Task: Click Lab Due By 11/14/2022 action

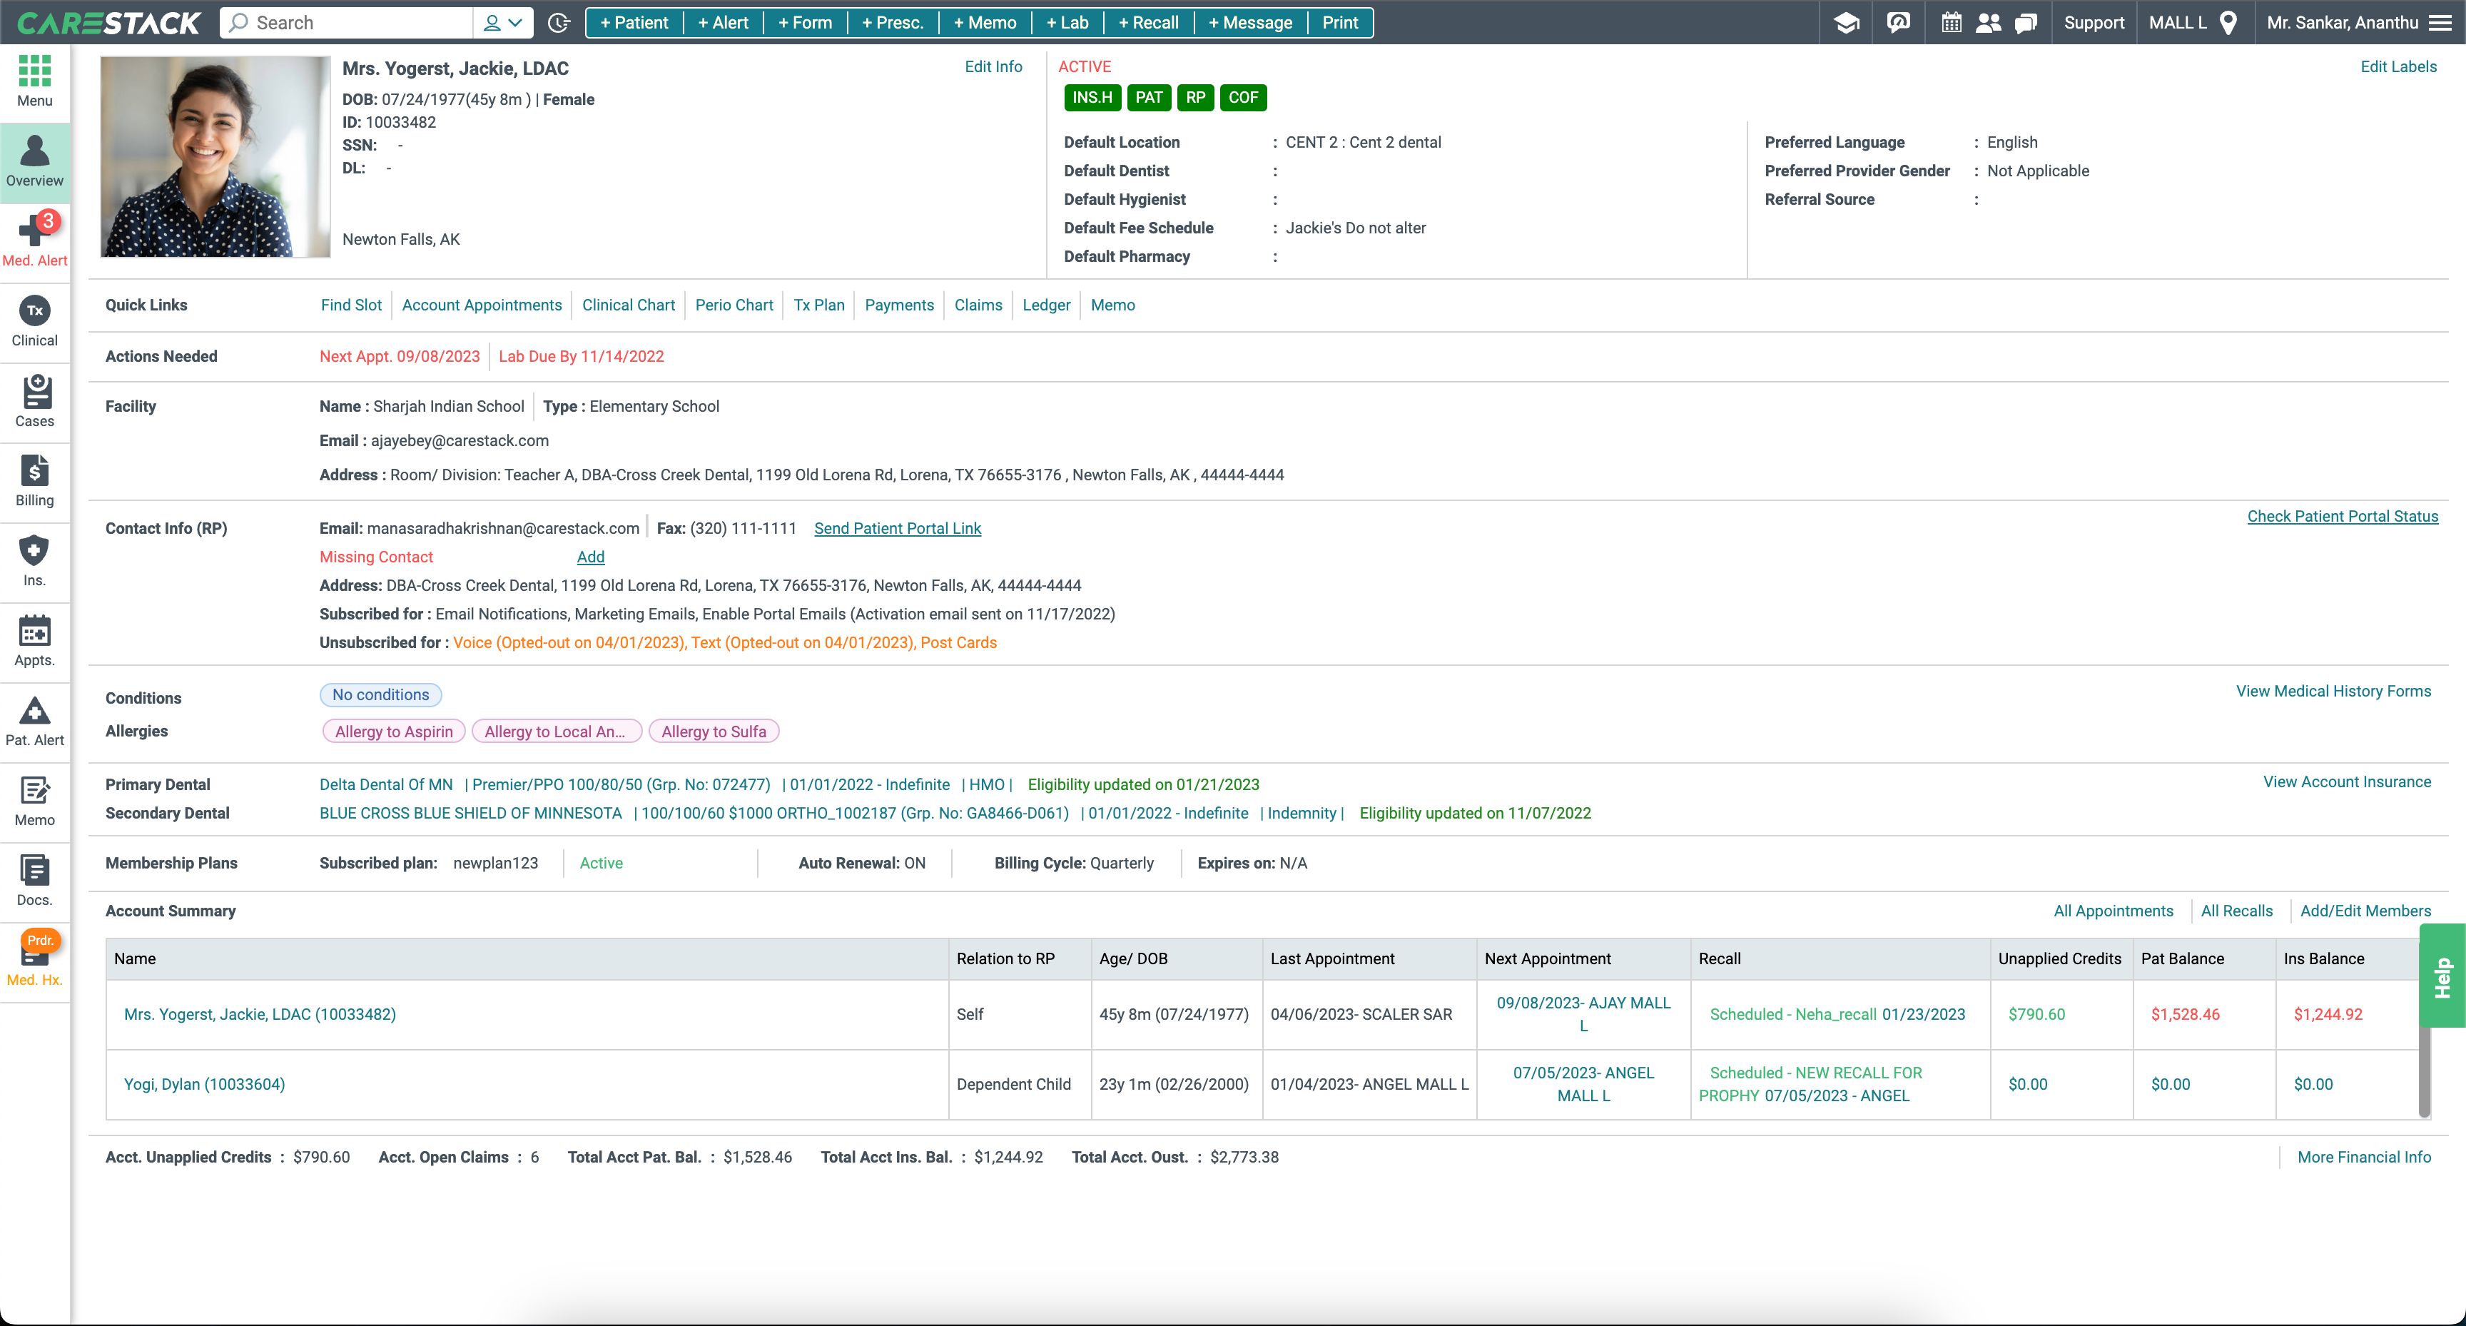Action: tap(581, 356)
